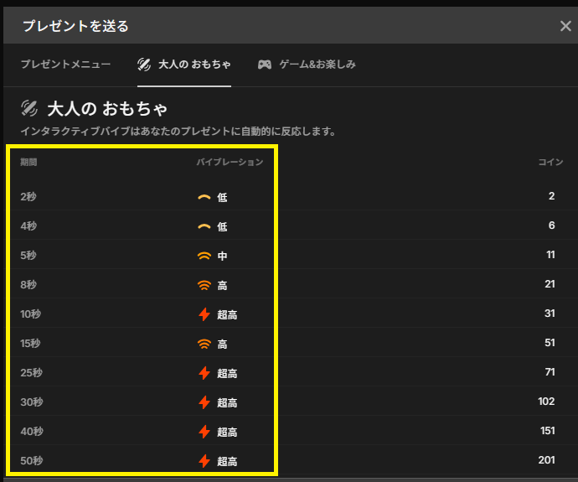Open the 大人の おもちゃ tab
Screen dimensions: 578x482
click(x=184, y=65)
